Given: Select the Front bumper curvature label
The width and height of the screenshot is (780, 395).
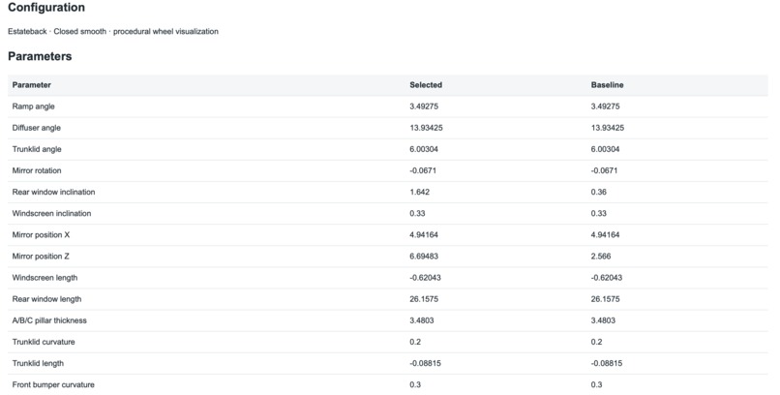Looking at the screenshot, I should point(53,384).
